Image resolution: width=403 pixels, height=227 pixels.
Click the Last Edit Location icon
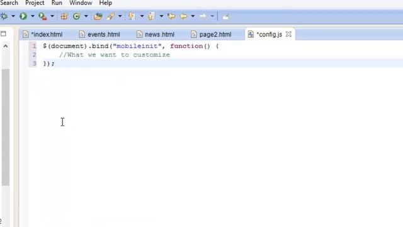(171, 16)
